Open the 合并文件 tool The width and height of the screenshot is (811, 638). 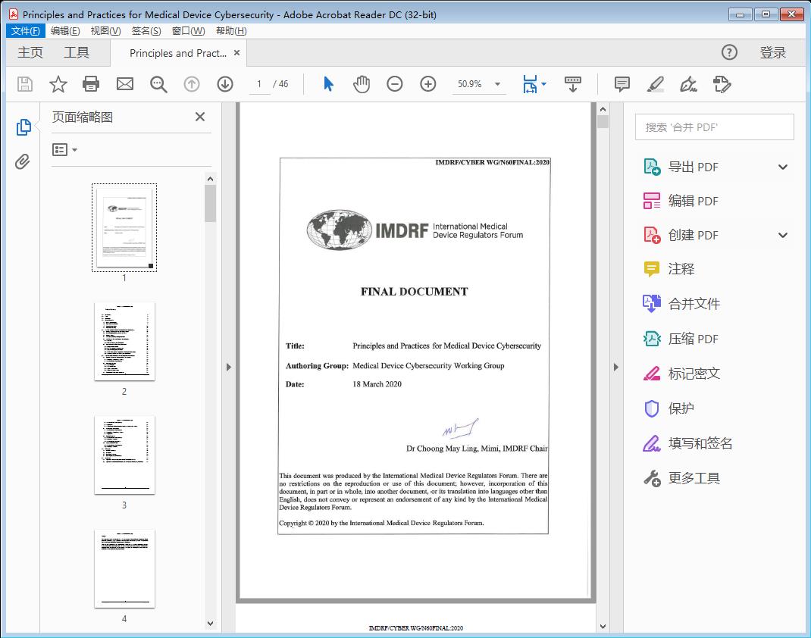[x=694, y=304]
